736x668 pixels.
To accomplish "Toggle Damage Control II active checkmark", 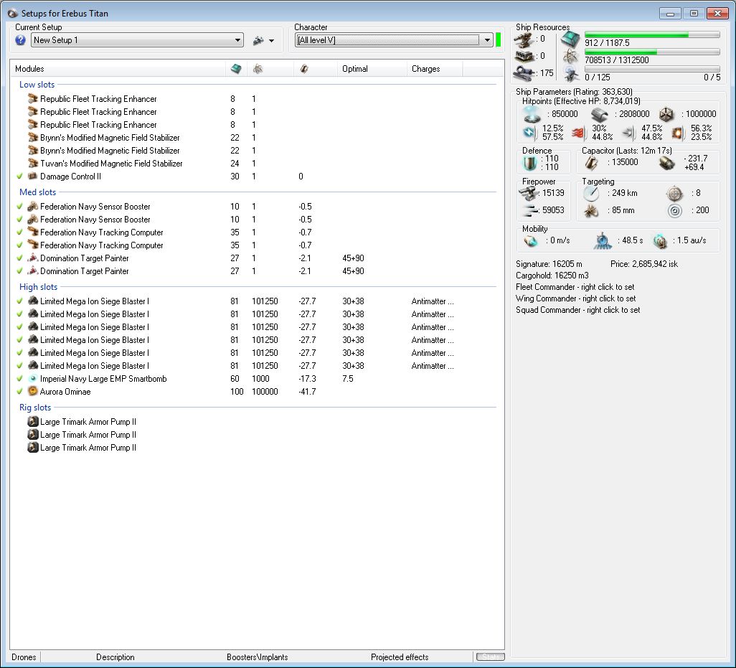I will click(x=19, y=177).
